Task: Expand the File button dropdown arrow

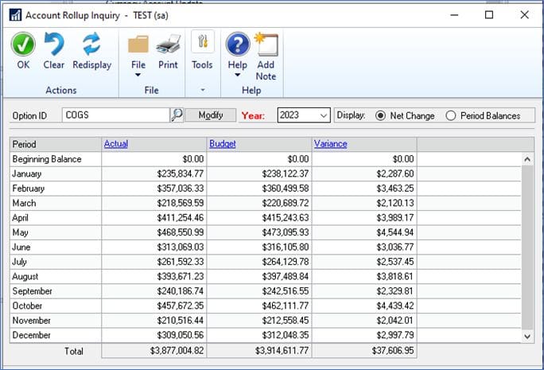Action: pos(138,75)
